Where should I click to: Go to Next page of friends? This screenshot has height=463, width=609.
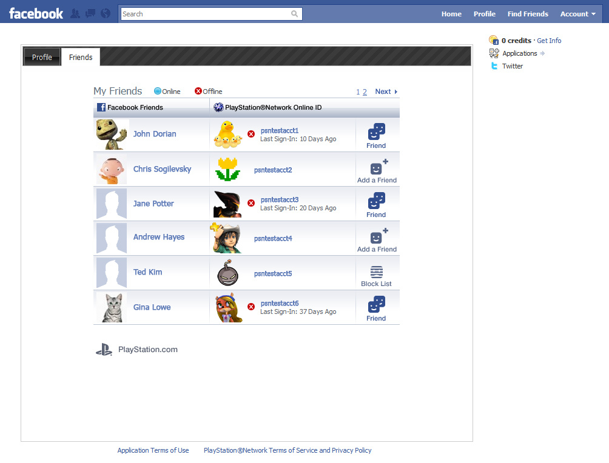click(386, 92)
